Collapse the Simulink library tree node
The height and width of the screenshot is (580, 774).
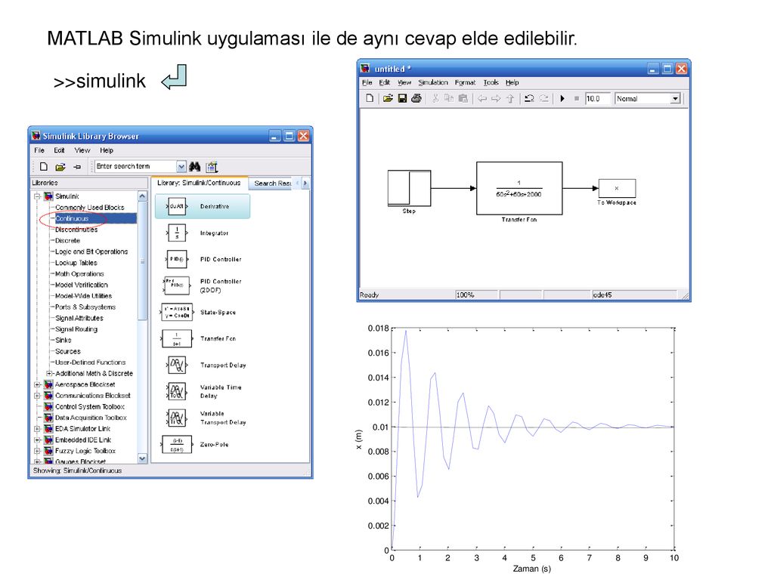tap(38, 196)
